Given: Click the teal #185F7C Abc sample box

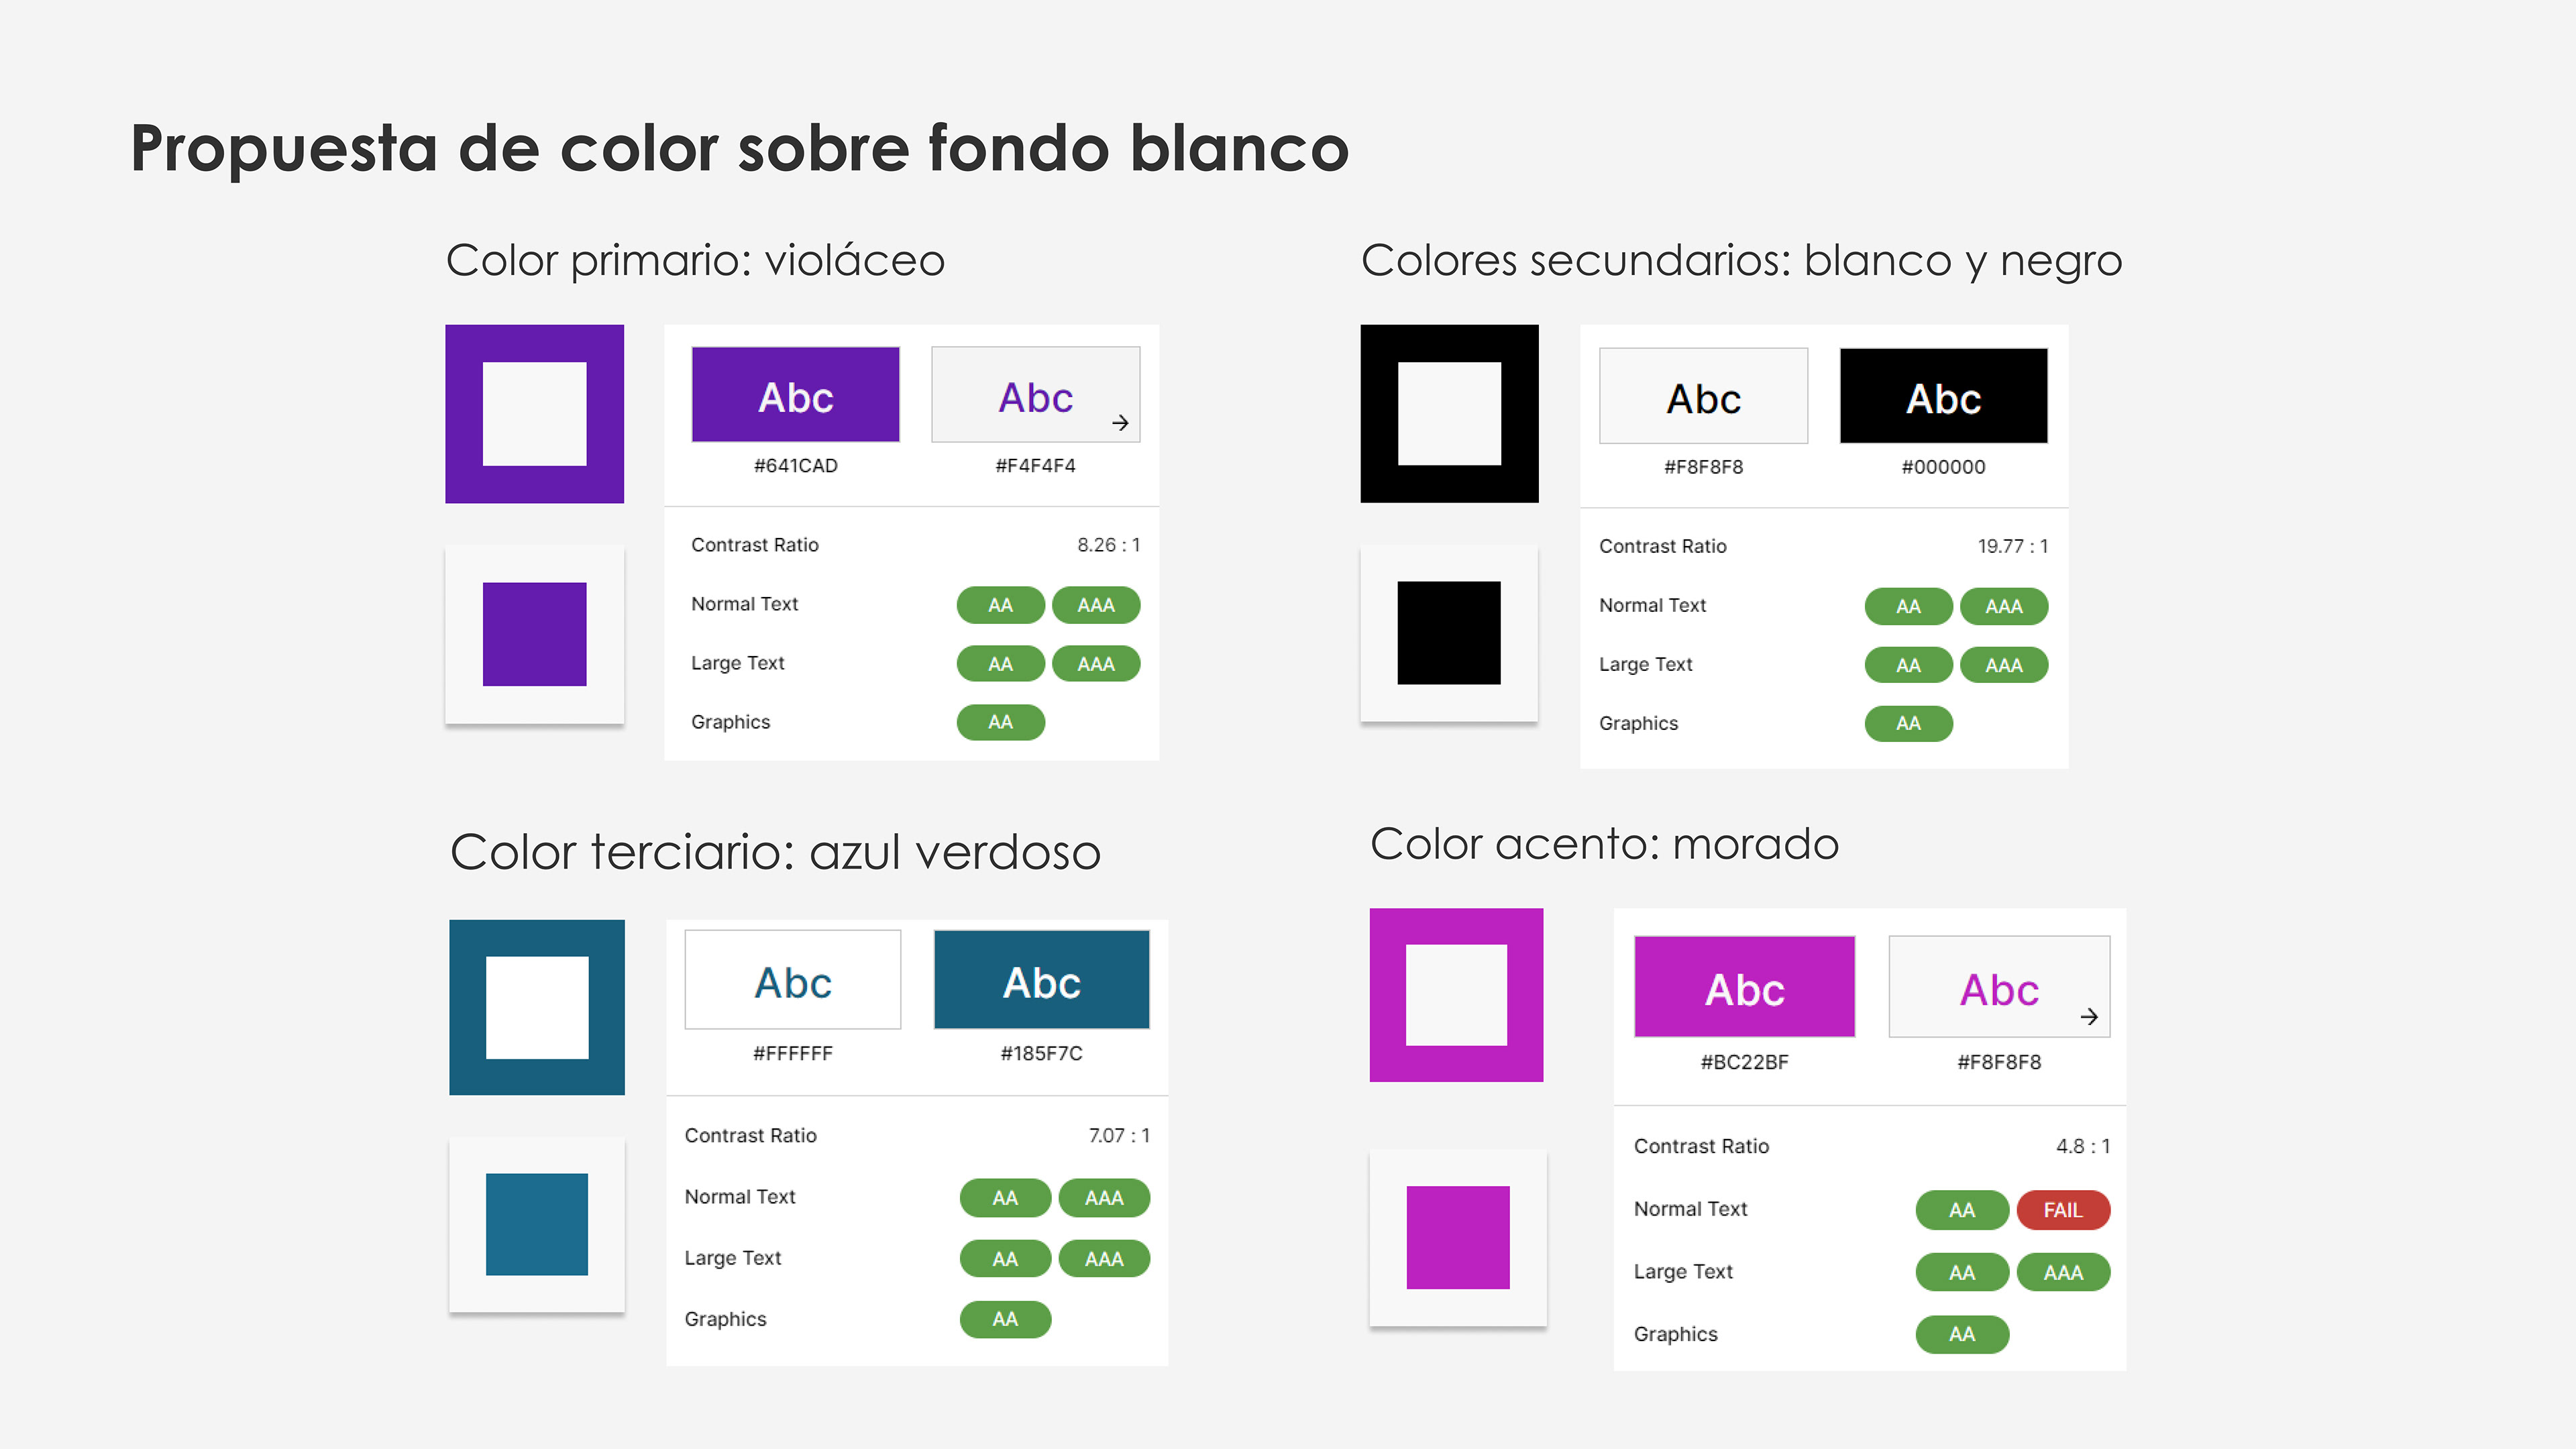Looking at the screenshot, I should 1041,980.
